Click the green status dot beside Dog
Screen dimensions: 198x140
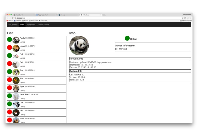click(10, 72)
